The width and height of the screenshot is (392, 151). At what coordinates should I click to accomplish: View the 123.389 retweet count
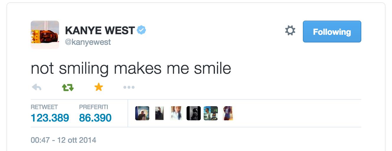tap(50, 118)
